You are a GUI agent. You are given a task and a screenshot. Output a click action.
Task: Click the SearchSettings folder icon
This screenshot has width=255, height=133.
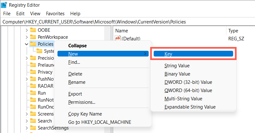tap(33, 128)
